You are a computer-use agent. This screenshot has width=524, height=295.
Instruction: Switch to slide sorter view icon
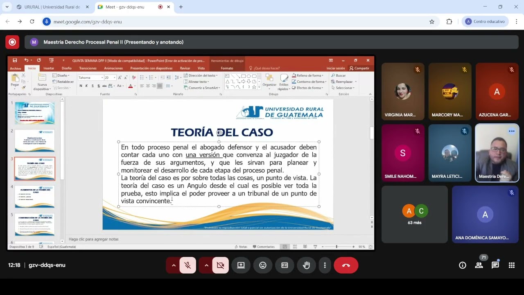295,247
